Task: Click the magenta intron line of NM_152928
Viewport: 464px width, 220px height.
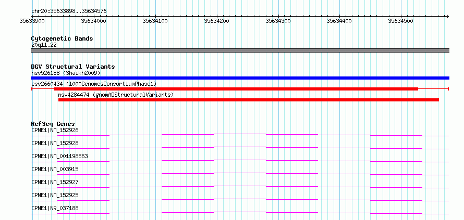Action: pos(240,147)
